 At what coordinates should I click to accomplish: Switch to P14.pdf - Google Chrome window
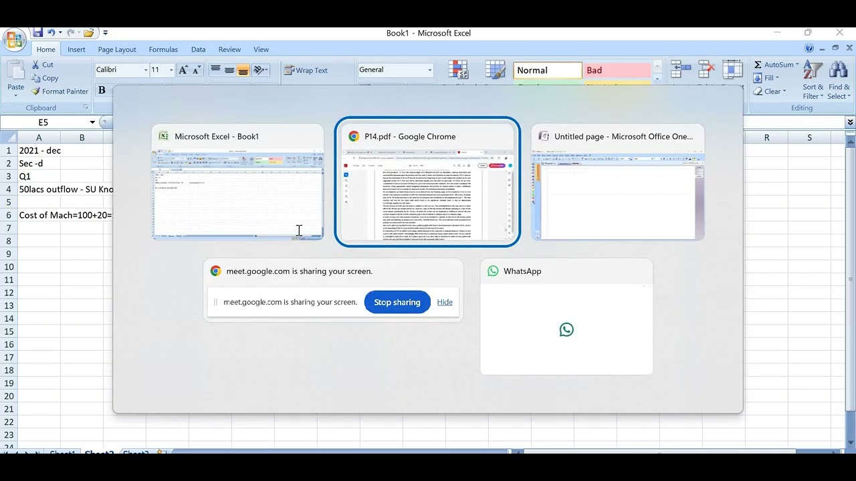[427, 182]
